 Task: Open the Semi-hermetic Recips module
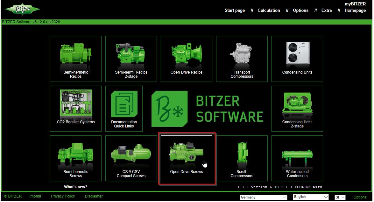[x=75, y=59]
